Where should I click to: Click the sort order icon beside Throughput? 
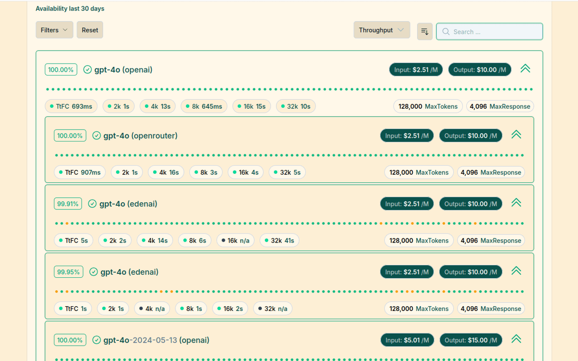pyautogui.click(x=424, y=31)
